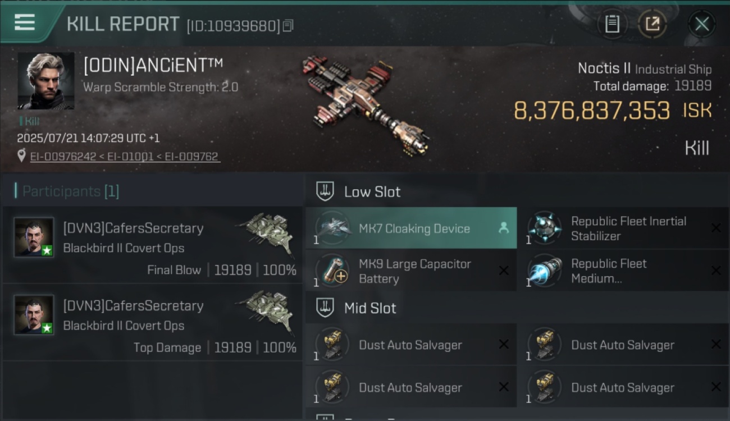
Task: Open ANCiENT pilot portrait
Action: tap(46, 81)
